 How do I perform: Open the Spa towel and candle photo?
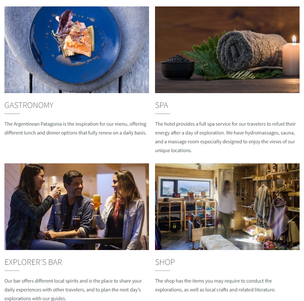tap(227, 50)
